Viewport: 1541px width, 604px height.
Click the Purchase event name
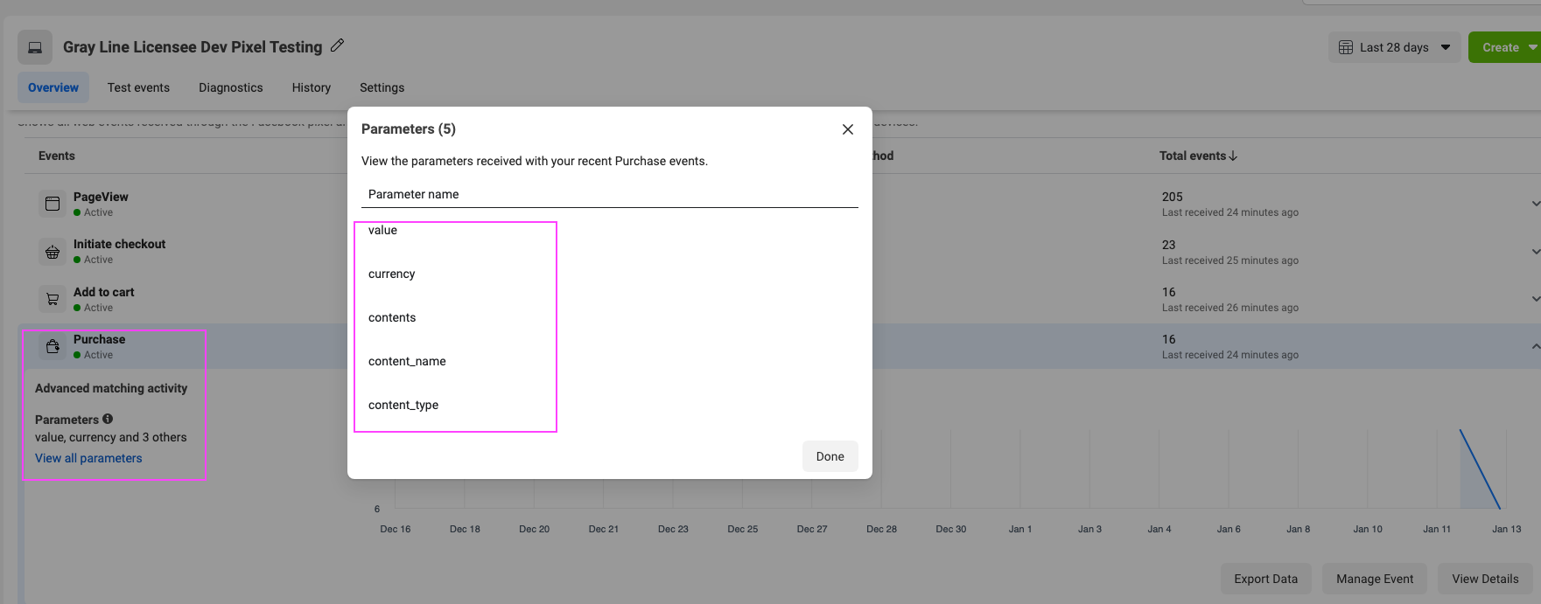click(99, 339)
